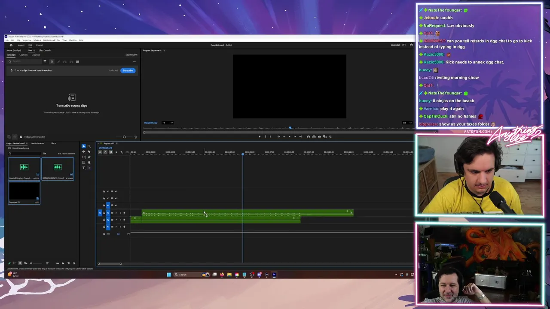Click the Program monitor scrub bar playhead
This screenshot has height=309, width=550.
(290, 127)
